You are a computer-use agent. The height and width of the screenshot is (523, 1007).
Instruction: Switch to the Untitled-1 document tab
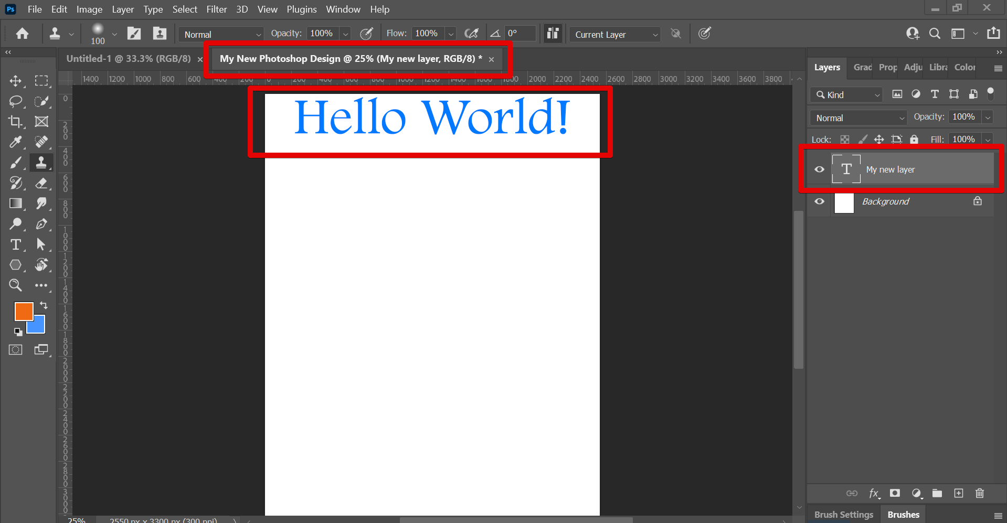129,59
